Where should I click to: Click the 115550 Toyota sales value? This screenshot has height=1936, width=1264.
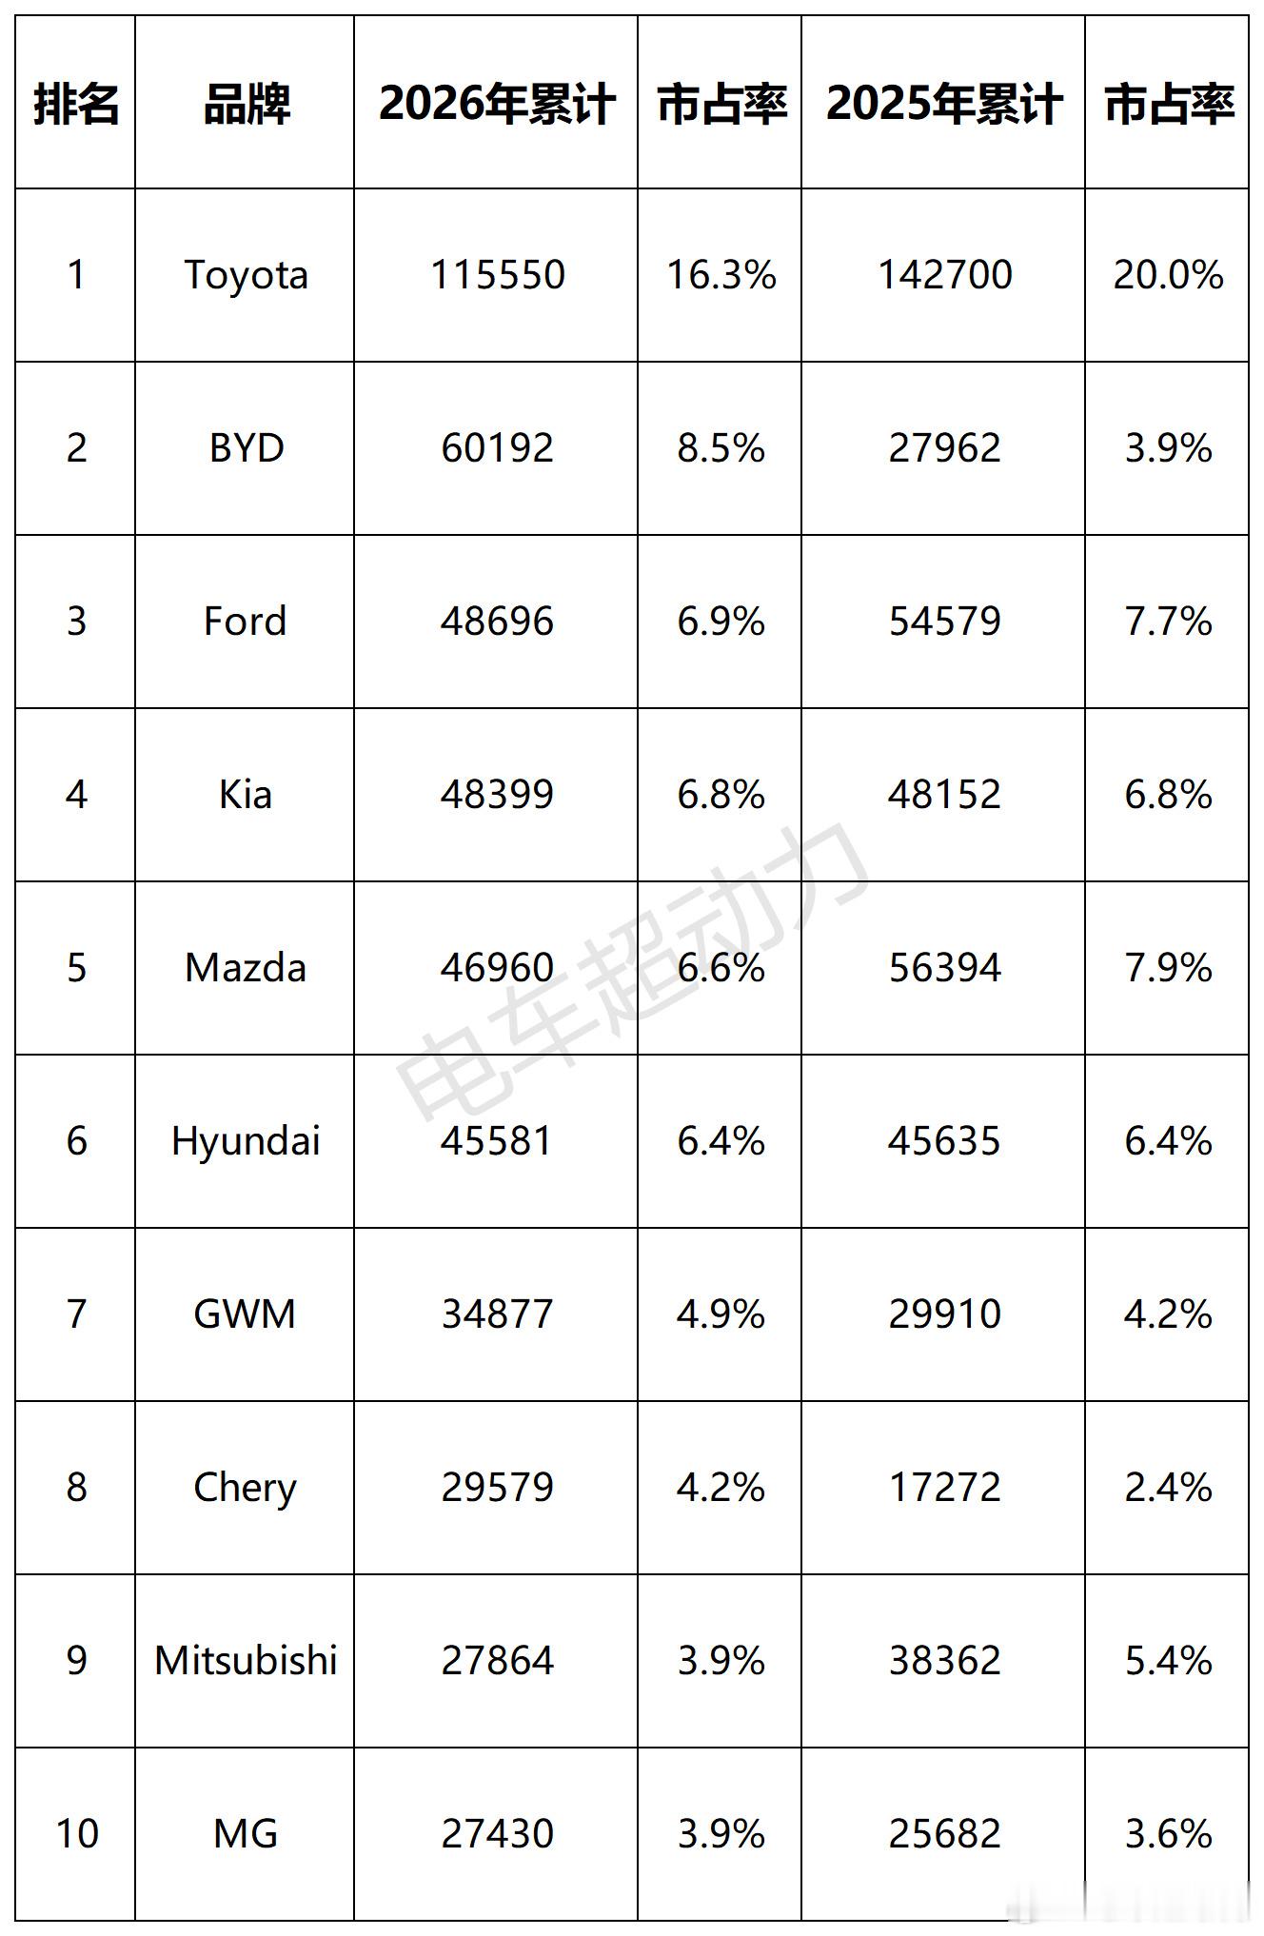pyautogui.click(x=496, y=275)
